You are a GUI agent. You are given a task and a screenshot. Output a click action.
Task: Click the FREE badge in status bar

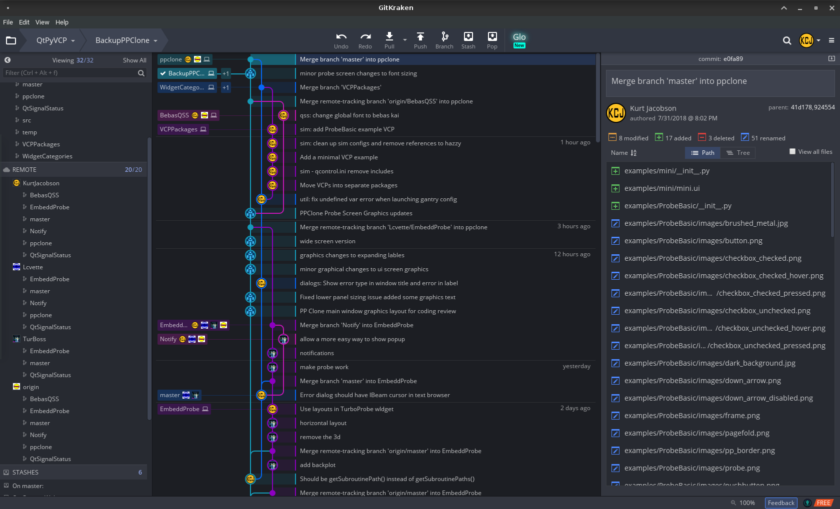tap(823, 503)
